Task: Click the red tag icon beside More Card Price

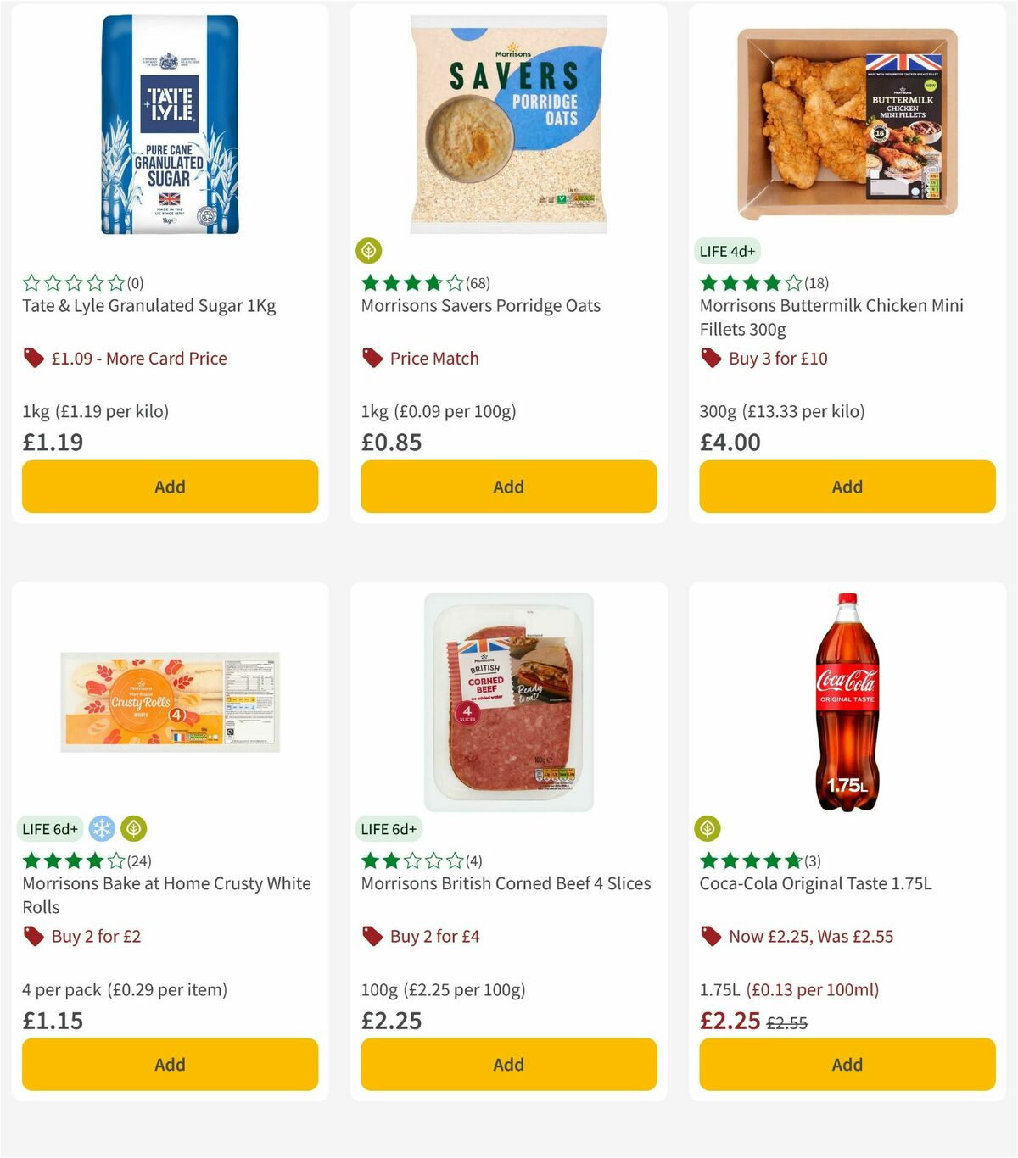Action: tap(33, 358)
